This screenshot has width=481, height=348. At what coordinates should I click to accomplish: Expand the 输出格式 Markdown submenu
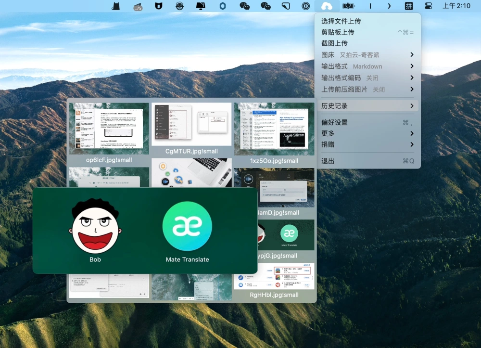pos(367,66)
